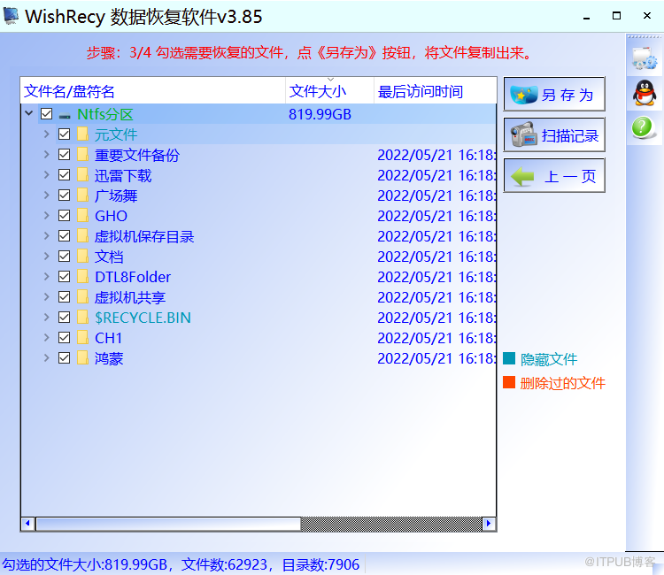664x575 pixels.
Task: Click status bar text 文件数:62923
Action: (x=224, y=564)
